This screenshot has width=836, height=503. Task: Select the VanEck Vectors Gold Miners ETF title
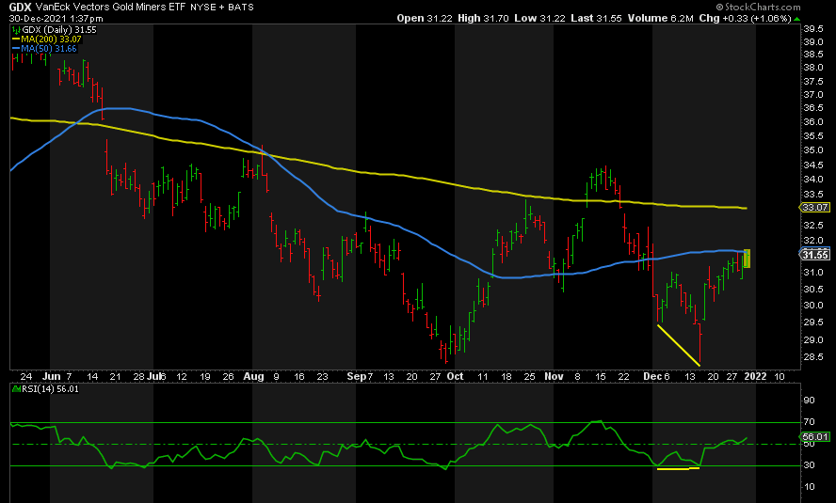(110, 7)
